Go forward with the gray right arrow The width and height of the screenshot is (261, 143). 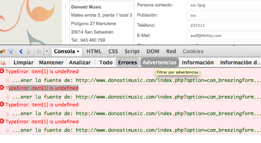point(29,52)
